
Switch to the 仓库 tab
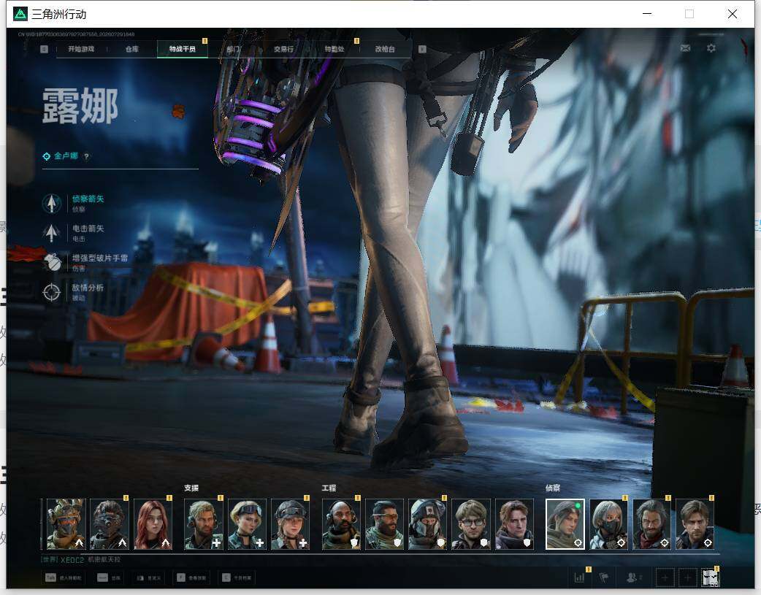pyautogui.click(x=132, y=49)
